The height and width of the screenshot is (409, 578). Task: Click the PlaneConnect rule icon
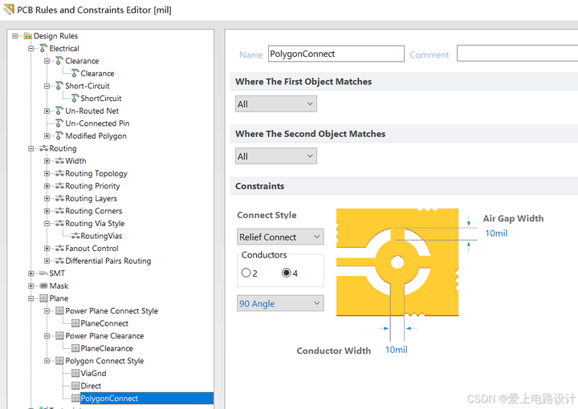click(x=75, y=323)
